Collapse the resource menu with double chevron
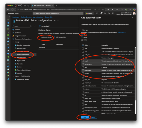 (x=35, y=26)
